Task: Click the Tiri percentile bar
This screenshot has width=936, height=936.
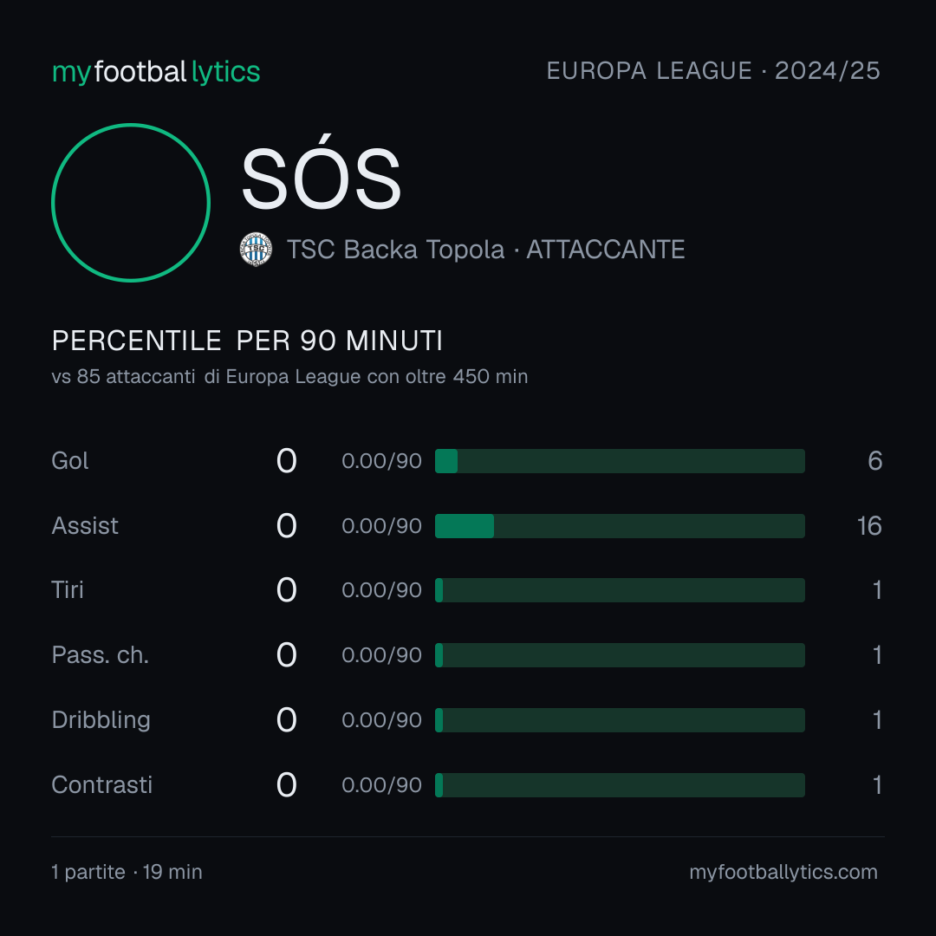Action: 620,590
